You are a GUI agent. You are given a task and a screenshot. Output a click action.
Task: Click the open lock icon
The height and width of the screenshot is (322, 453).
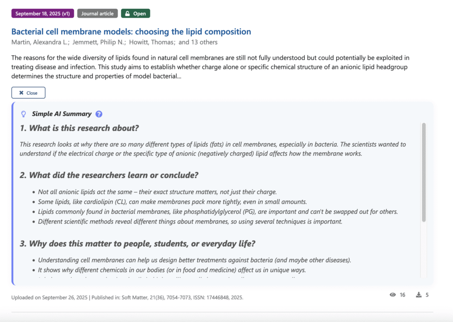[x=128, y=14]
